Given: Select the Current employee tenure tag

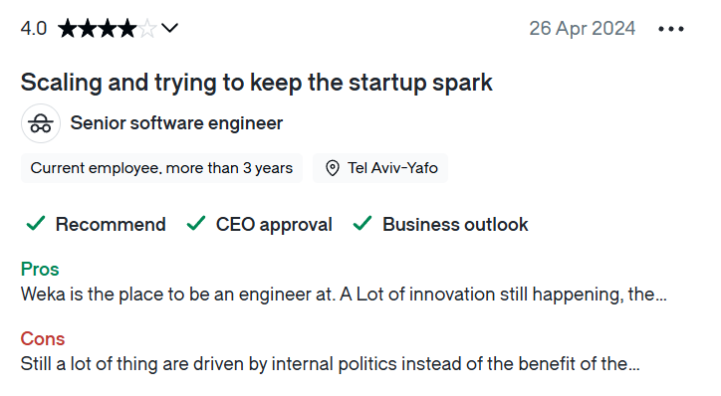Looking at the screenshot, I should pos(161,168).
